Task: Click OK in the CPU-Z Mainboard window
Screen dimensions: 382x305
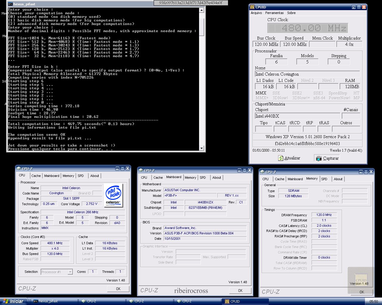Action: click(241, 290)
